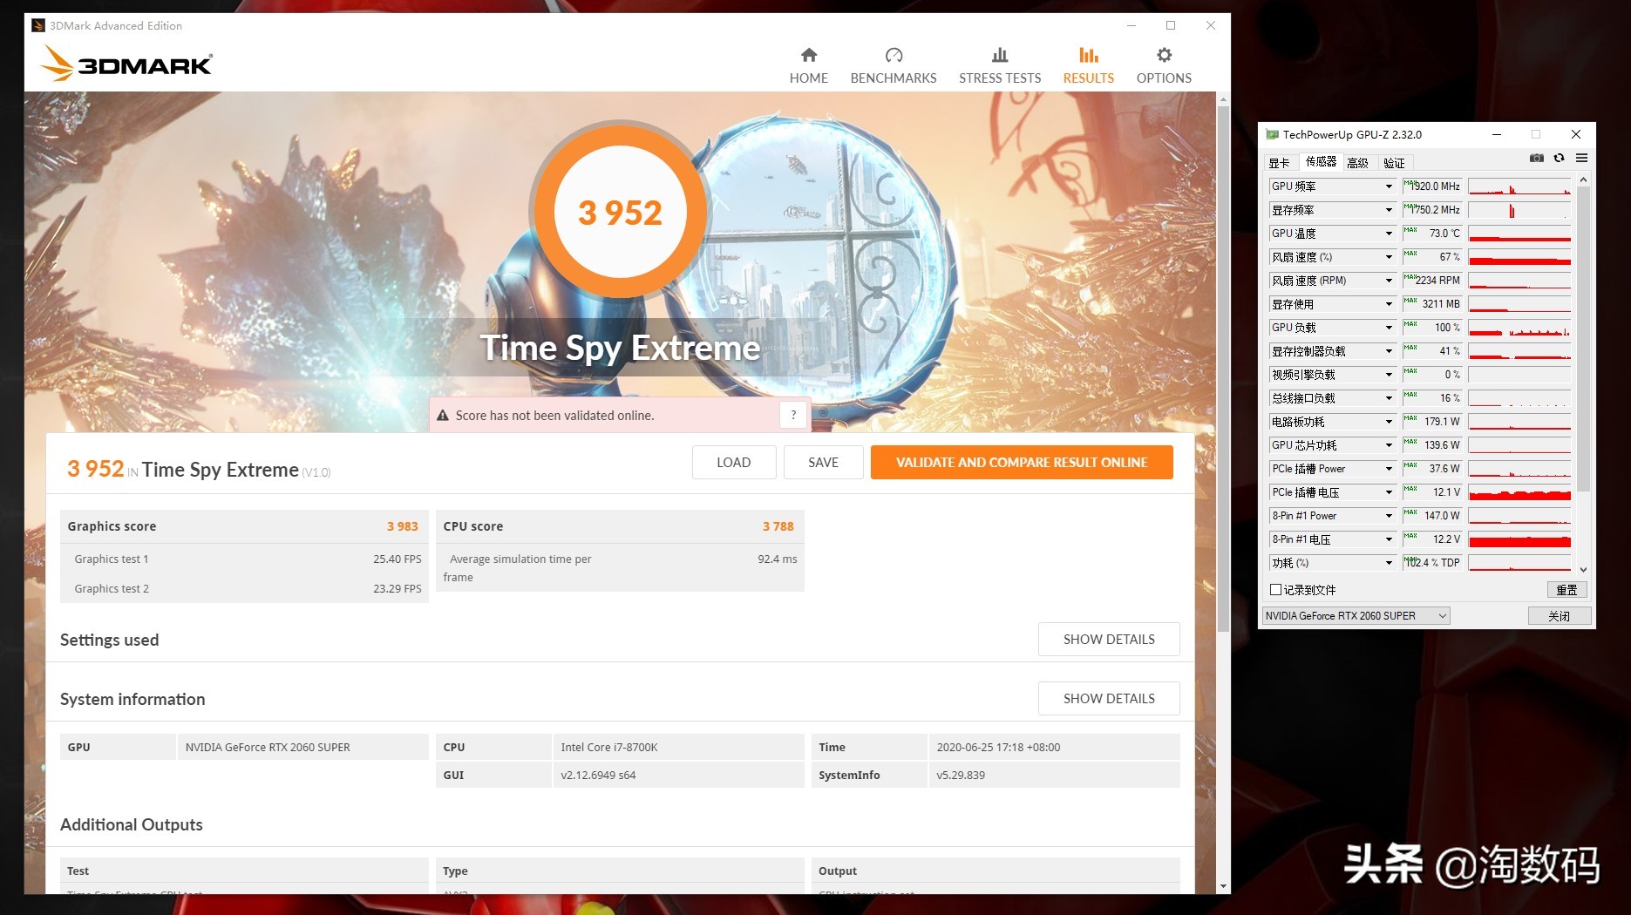Click the question mark help button
The image size is (1631, 915).
[793, 416]
